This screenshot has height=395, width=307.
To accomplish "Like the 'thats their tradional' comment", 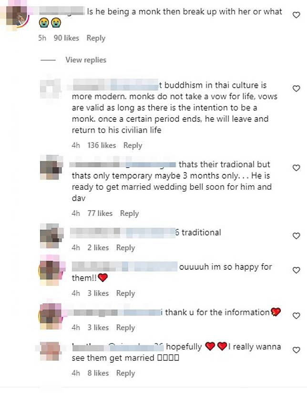I will click(x=296, y=168).
